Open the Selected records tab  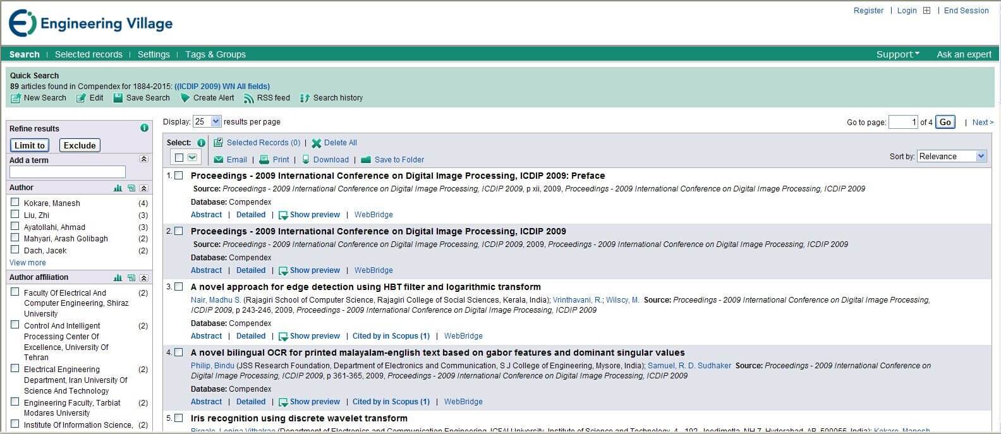[x=88, y=54]
